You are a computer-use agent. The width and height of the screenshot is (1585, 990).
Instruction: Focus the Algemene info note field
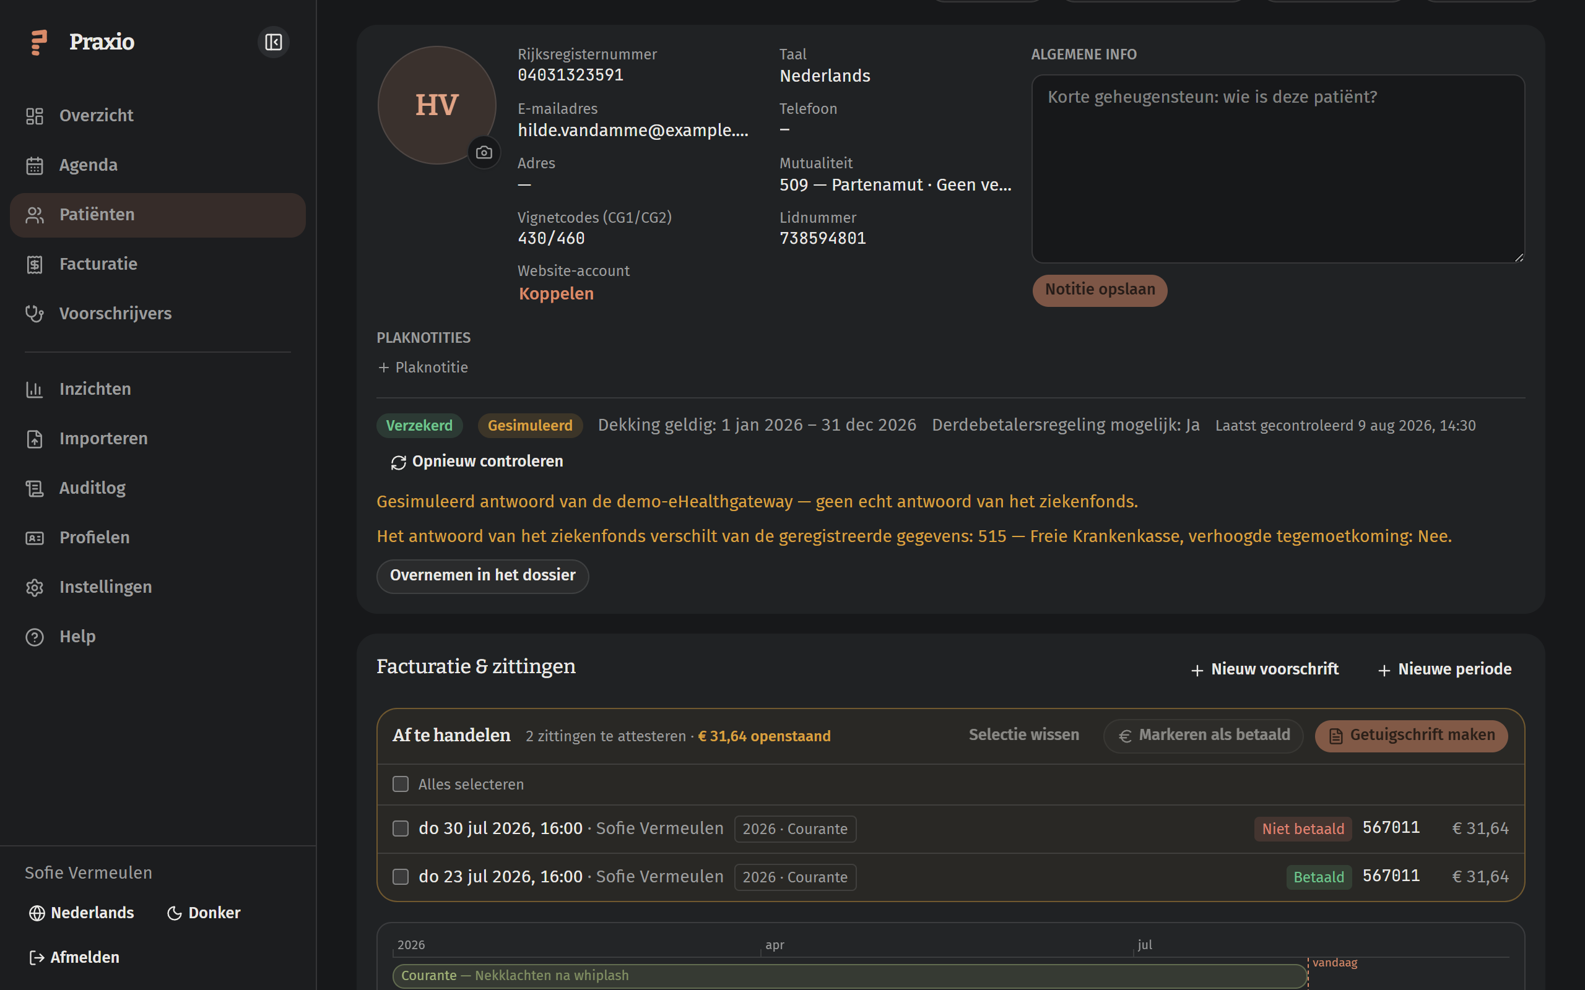(1278, 169)
